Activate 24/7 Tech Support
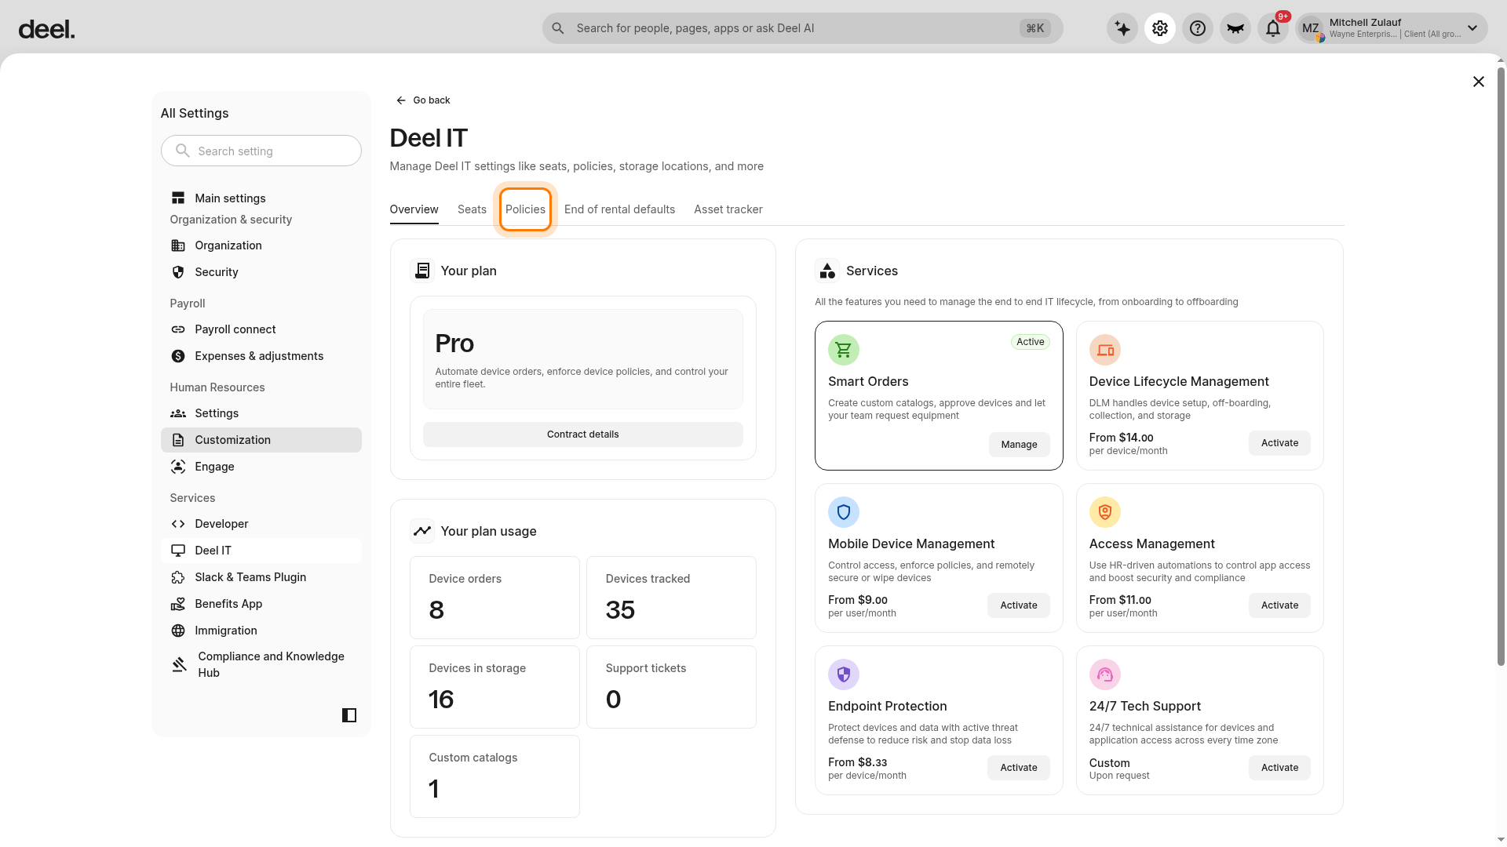The width and height of the screenshot is (1507, 847). (x=1279, y=768)
